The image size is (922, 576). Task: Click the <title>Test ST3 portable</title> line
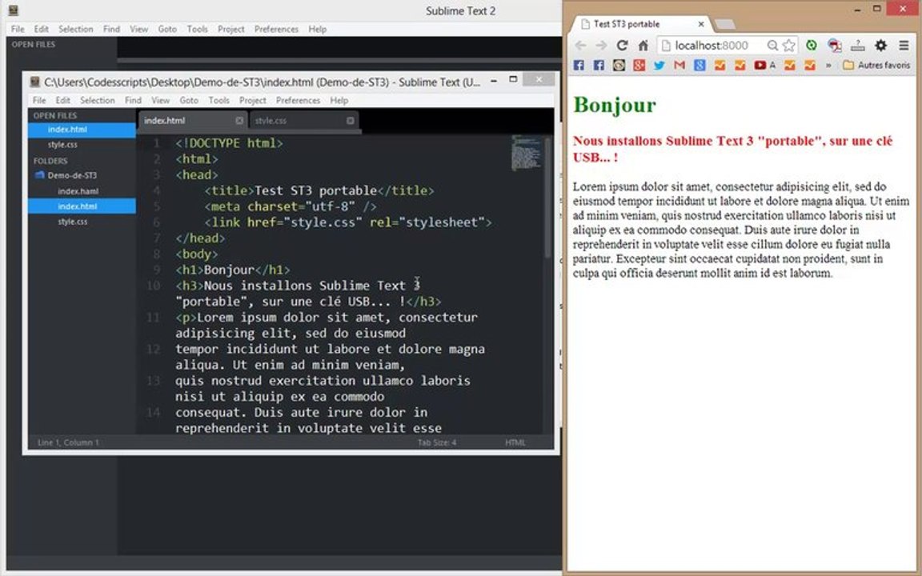(x=319, y=190)
